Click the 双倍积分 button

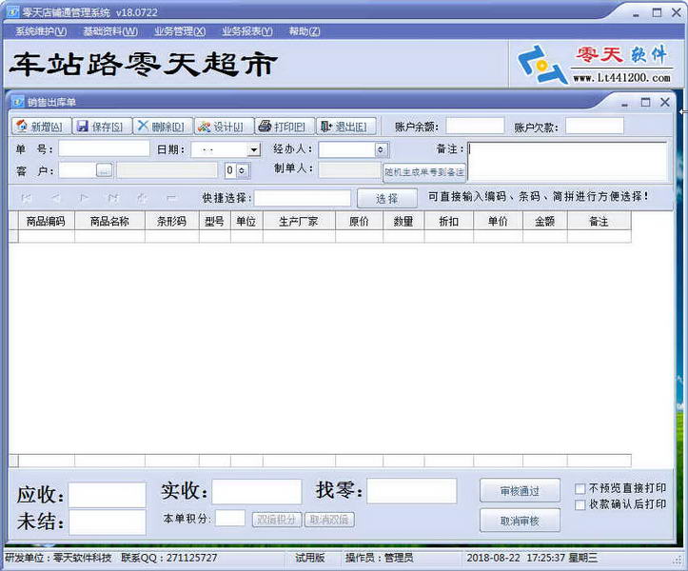(x=276, y=520)
